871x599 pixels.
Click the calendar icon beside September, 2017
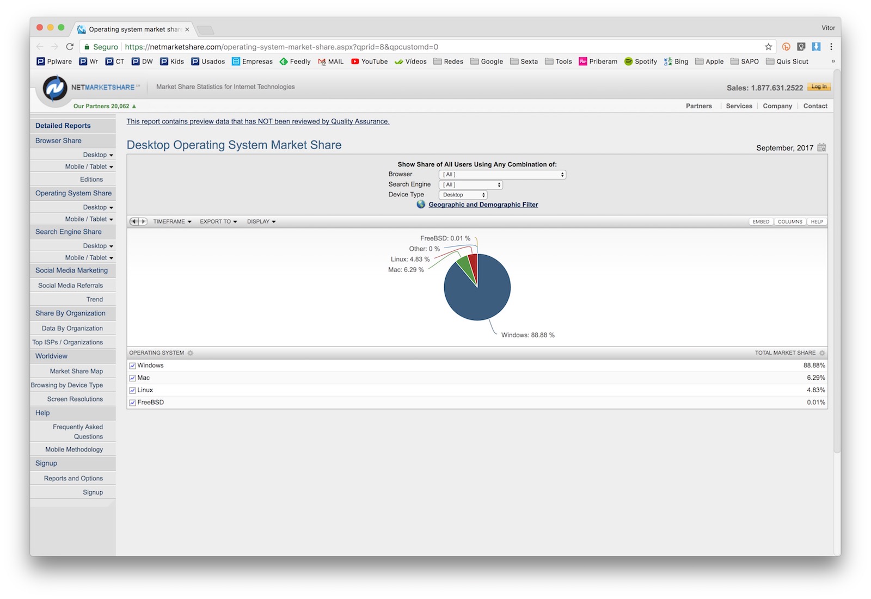point(821,147)
